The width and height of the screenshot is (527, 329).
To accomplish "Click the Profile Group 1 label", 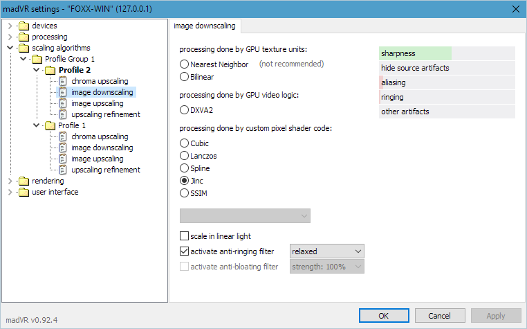I will pyautogui.click(x=70, y=59).
